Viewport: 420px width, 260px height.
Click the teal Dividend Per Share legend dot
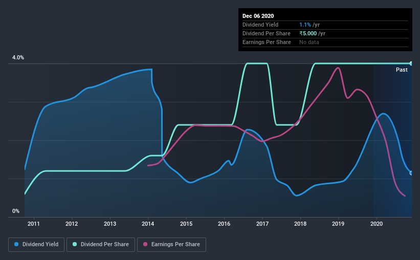click(x=75, y=244)
